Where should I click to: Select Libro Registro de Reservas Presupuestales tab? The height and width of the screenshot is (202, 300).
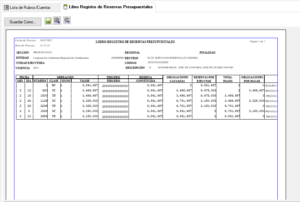[x=108, y=7]
